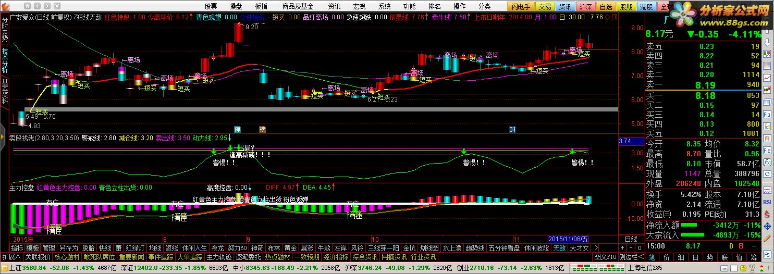Image resolution: width=774 pixels, height=274 pixels.
Task: Click the yellow lock status bar icon
Action: tap(743, 269)
